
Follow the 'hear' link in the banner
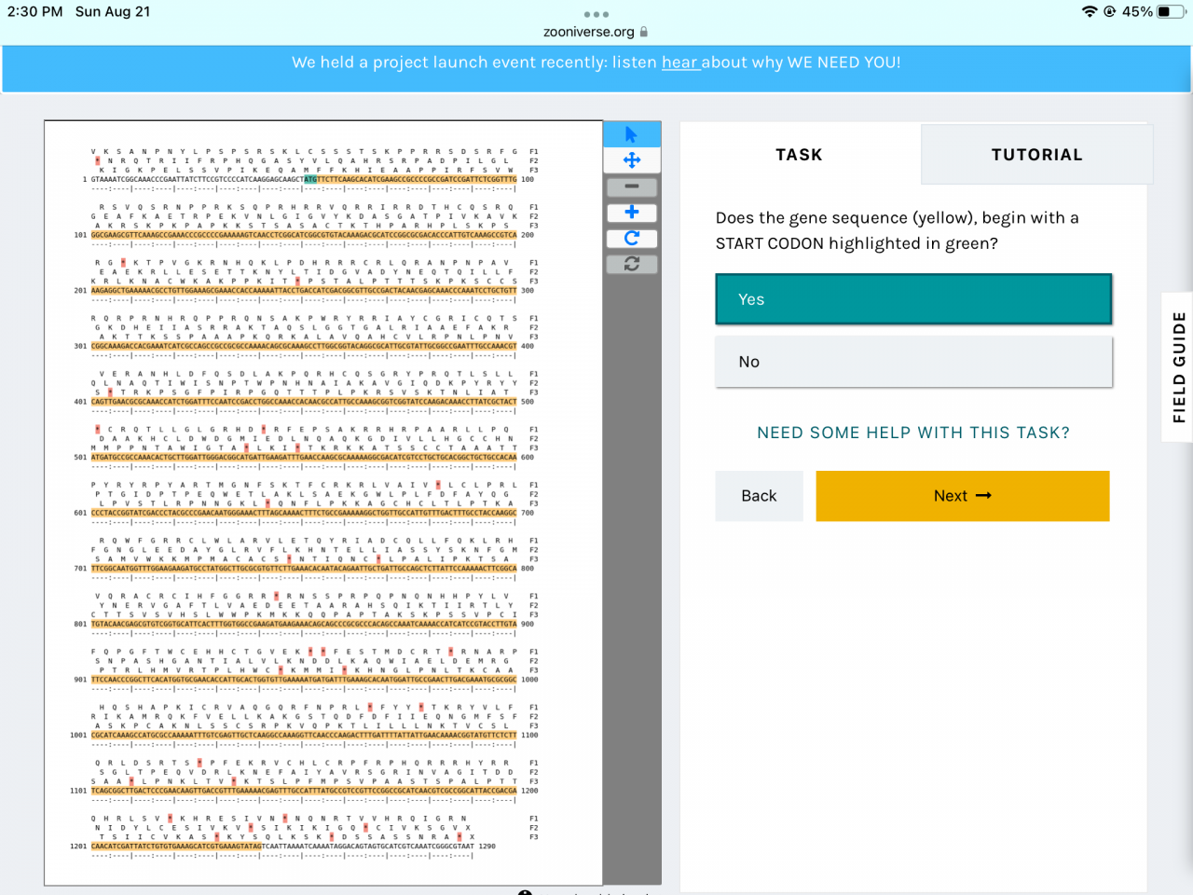679,62
